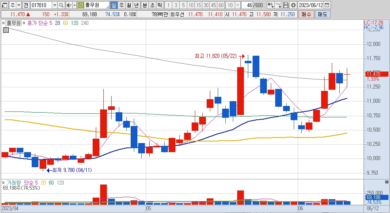This screenshot has width=390, height=213.
Task: Click the 20-day moving average label in blue
Action: pos(57,23)
